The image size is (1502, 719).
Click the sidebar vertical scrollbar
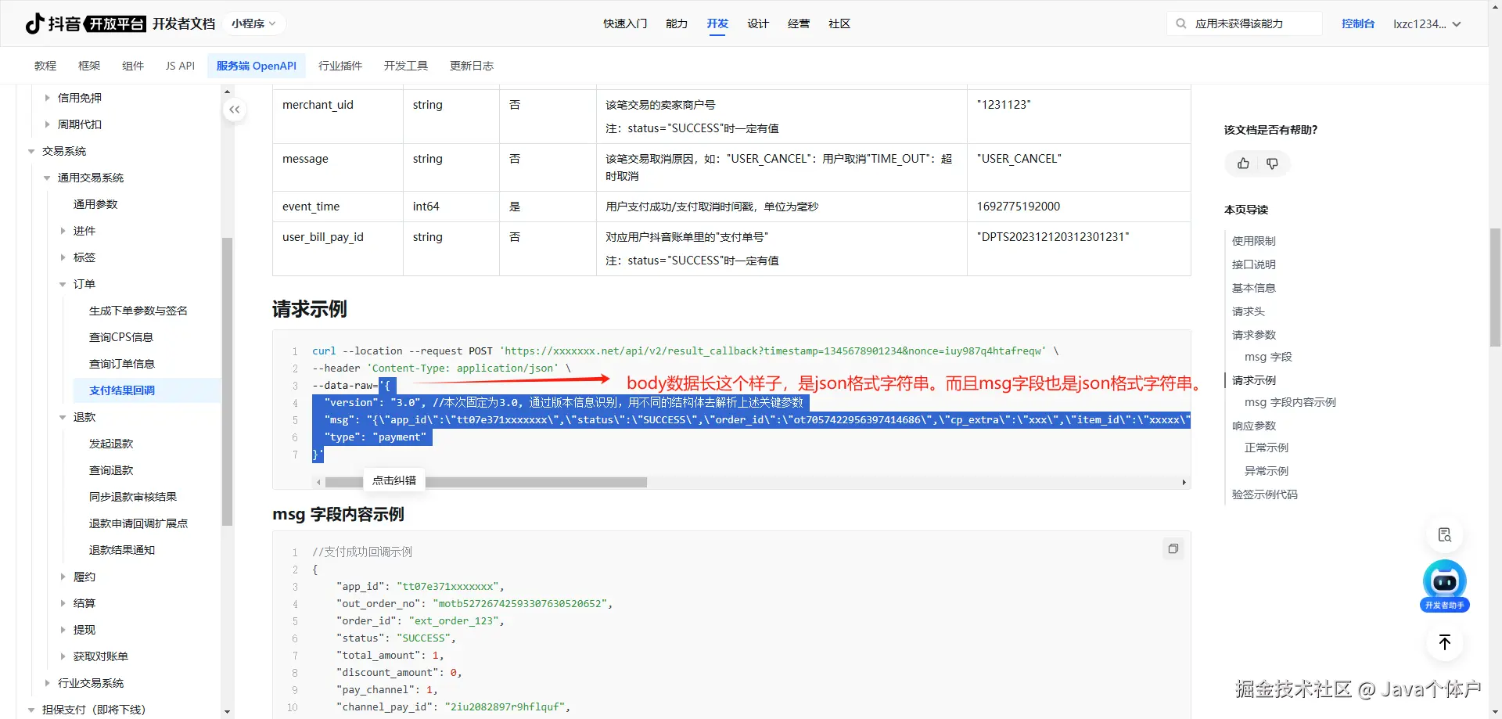[228, 381]
